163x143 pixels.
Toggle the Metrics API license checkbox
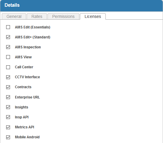[8, 127]
